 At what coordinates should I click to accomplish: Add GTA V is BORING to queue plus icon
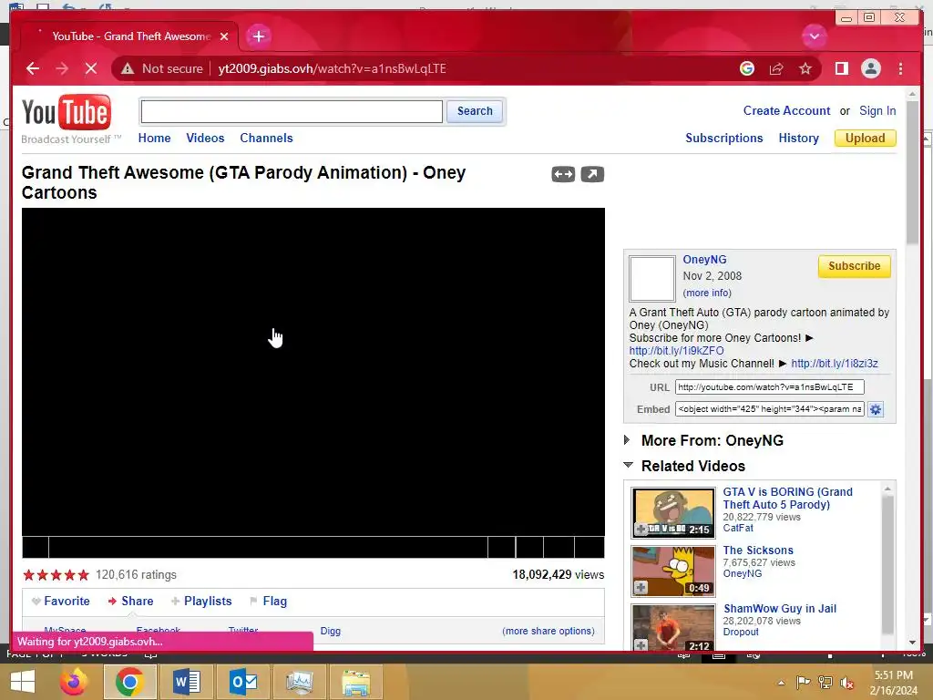641,530
